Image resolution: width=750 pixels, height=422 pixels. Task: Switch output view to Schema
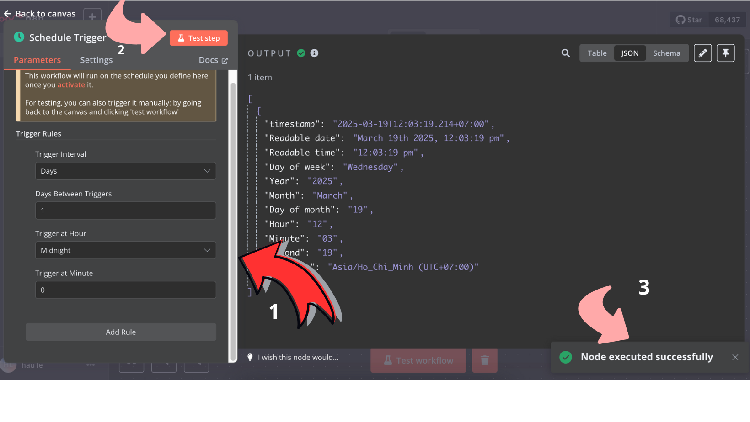pos(666,53)
